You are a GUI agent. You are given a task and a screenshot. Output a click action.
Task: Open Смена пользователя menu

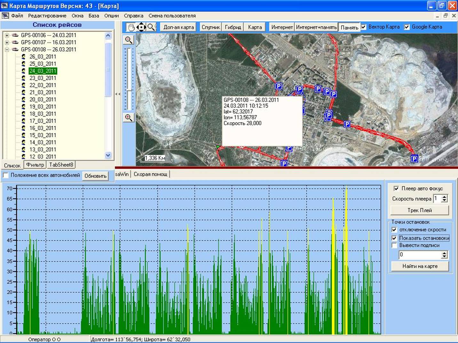click(x=172, y=16)
